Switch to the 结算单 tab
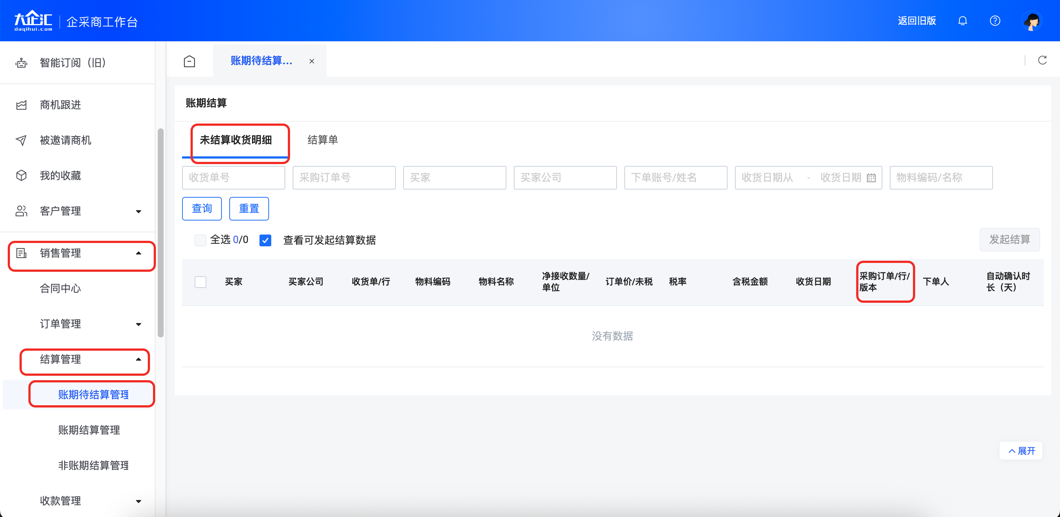The height and width of the screenshot is (517, 1060). pos(322,140)
